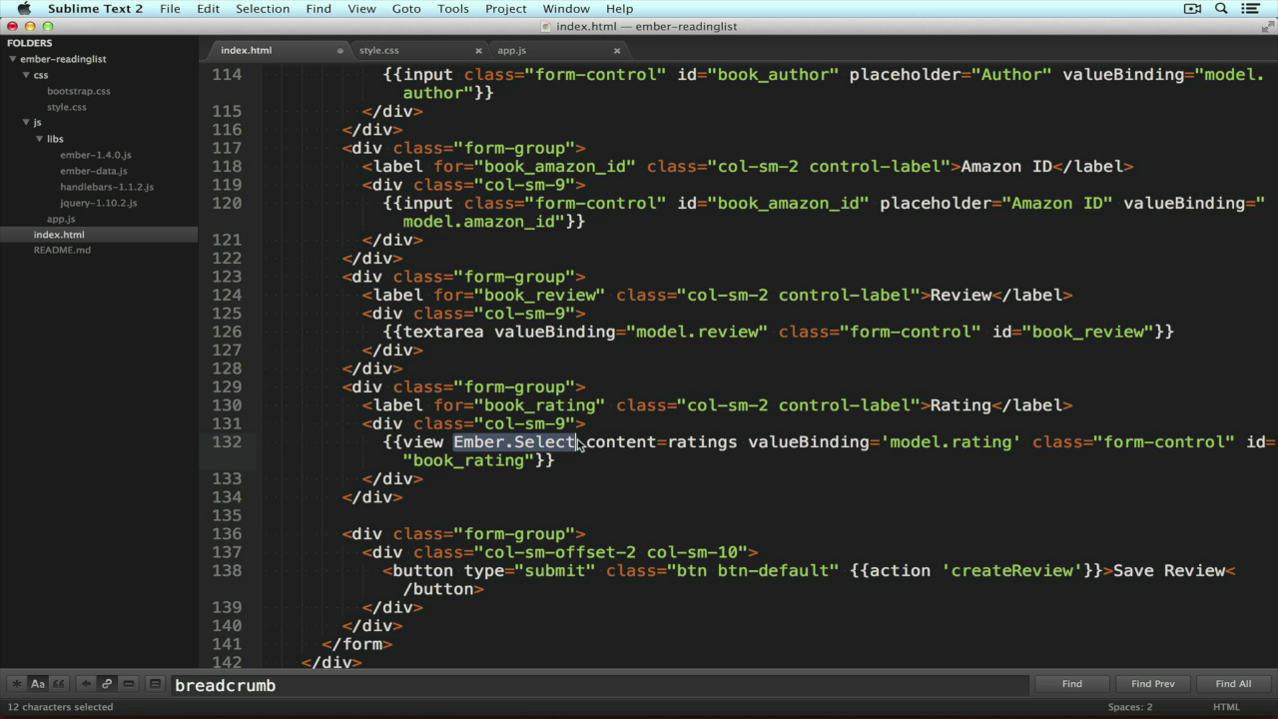Click the fullscreen arrows in title bar
Viewport: 1278px width, 719px height.
pyautogui.click(x=1266, y=26)
